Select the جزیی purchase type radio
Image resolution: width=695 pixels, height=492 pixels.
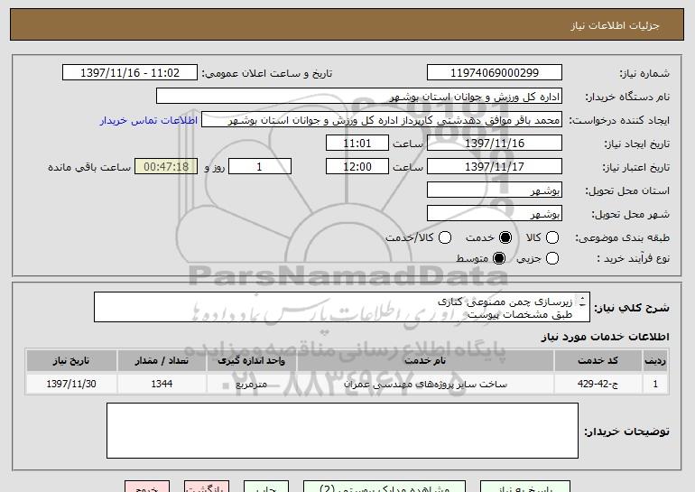pyautogui.click(x=552, y=258)
